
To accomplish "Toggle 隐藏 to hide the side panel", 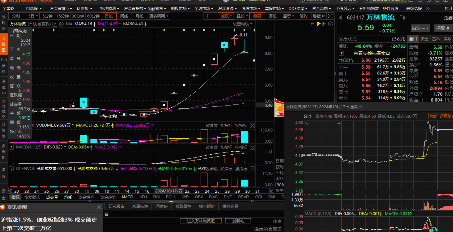I will (319, 16).
